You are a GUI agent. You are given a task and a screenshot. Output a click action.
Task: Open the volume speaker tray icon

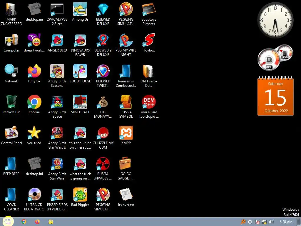[x=271, y=222]
